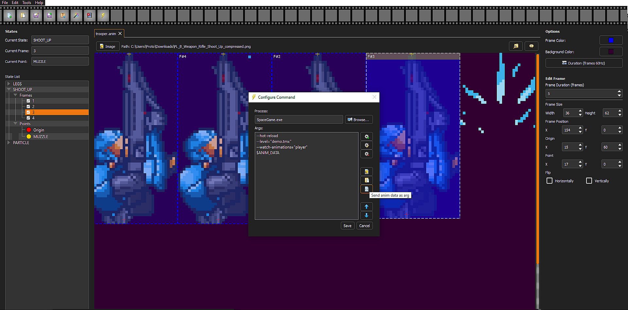The height and width of the screenshot is (310, 628).
Task: Open the blue Frame Color swatch
Action: click(611, 40)
